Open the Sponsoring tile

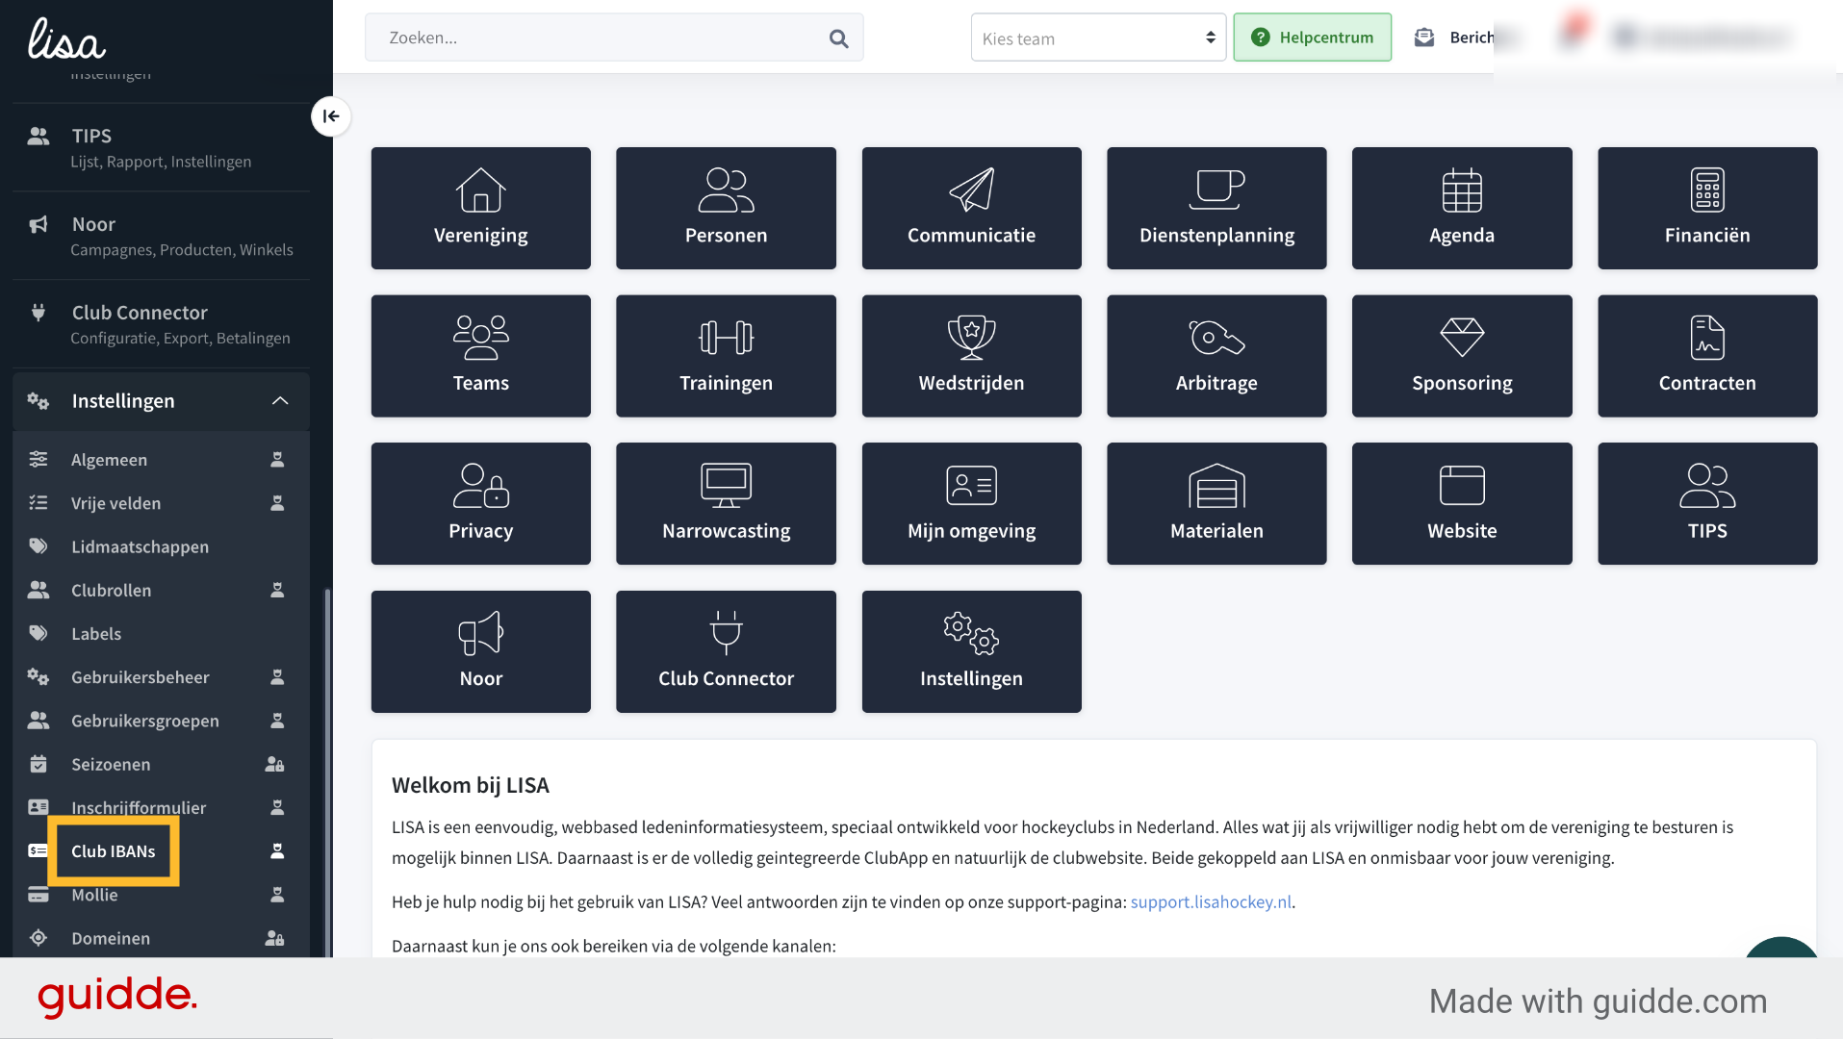[x=1462, y=356]
